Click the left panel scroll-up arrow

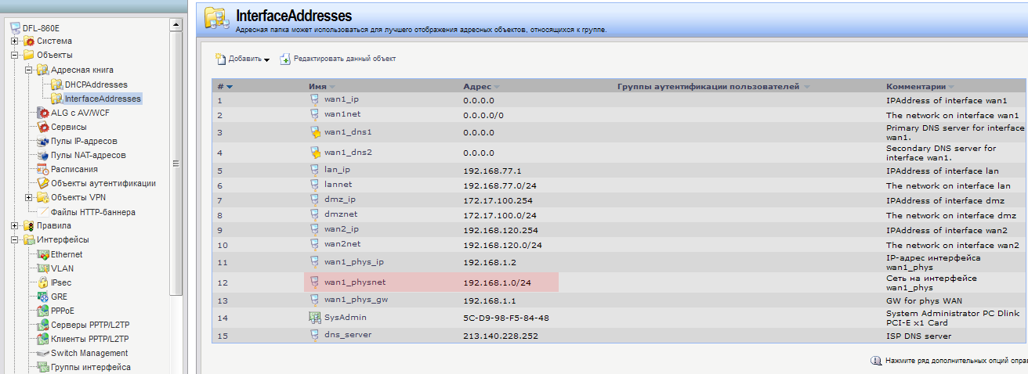(177, 26)
